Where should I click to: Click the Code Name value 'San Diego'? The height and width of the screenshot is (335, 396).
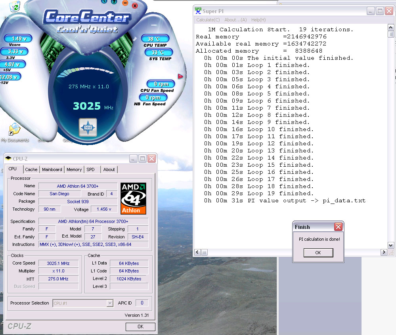59,194
